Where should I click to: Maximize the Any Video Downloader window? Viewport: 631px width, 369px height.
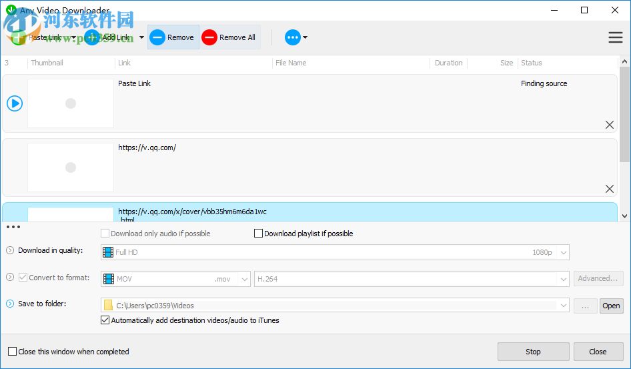(584, 10)
